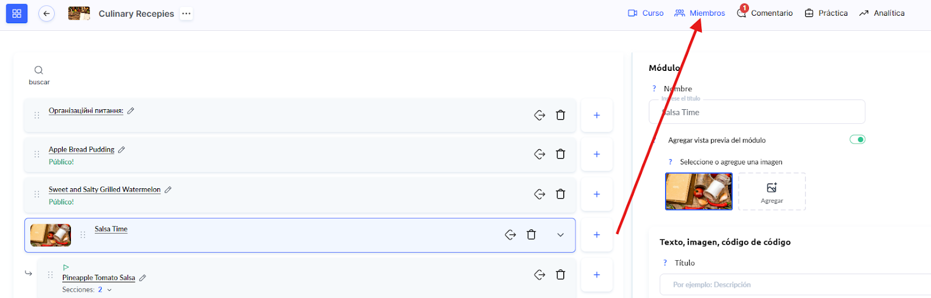
Task: Delete the Salsa Time module
Action: 531,235
